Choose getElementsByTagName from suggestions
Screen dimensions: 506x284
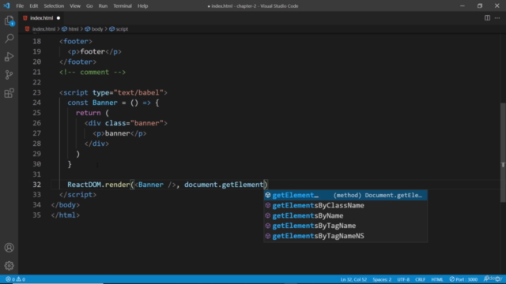346,226
